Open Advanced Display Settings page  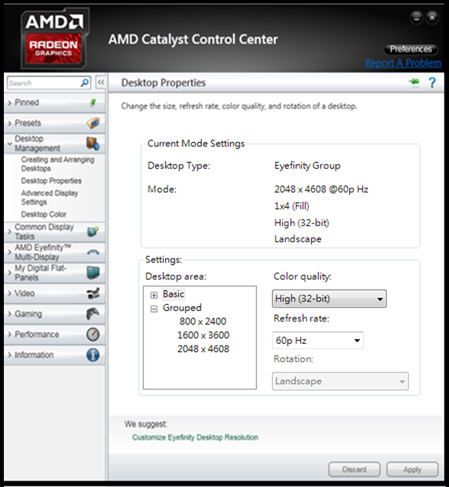pyautogui.click(x=50, y=198)
